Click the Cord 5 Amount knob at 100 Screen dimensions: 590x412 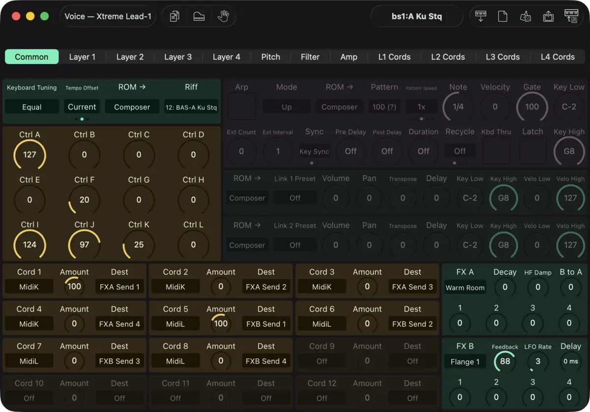pyautogui.click(x=221, y=323)
